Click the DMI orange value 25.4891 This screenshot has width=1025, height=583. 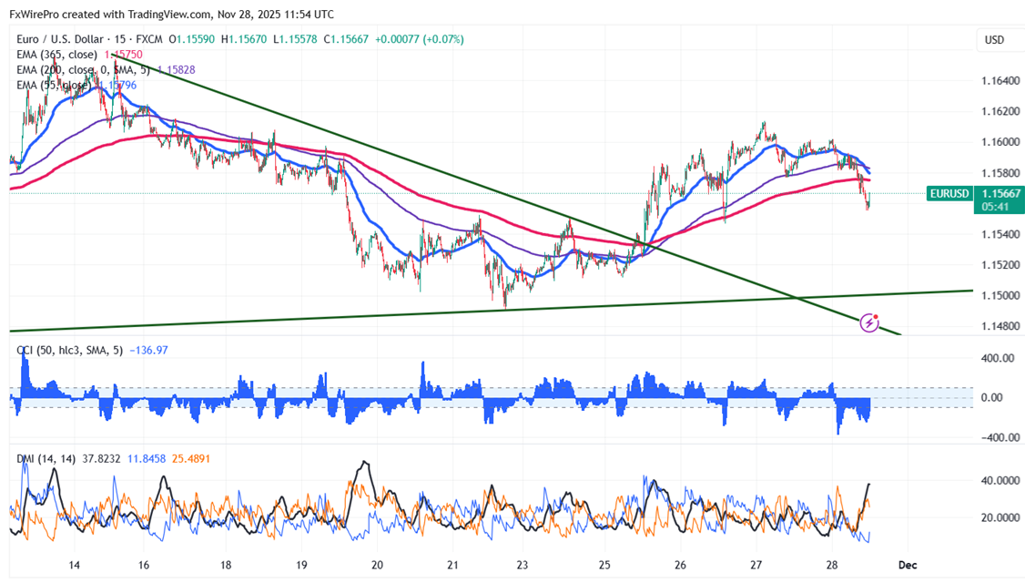tap(191, 459)
